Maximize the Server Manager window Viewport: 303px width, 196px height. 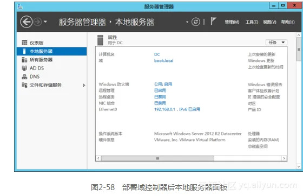click(x=282, y=5)
